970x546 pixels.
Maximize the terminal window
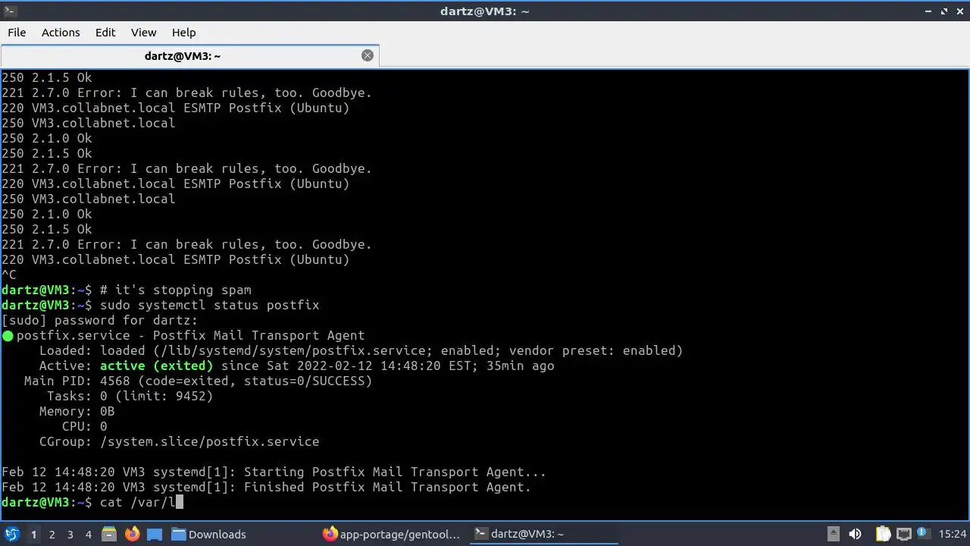pyautogui.click(x=944, y=11)
